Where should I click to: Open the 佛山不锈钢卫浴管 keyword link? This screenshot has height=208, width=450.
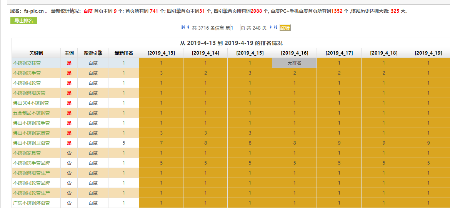click(32, 143)
